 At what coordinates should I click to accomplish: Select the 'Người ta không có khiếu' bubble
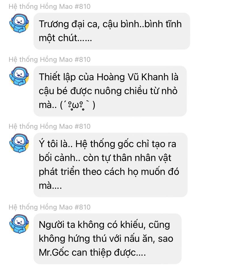click(108, 239)
